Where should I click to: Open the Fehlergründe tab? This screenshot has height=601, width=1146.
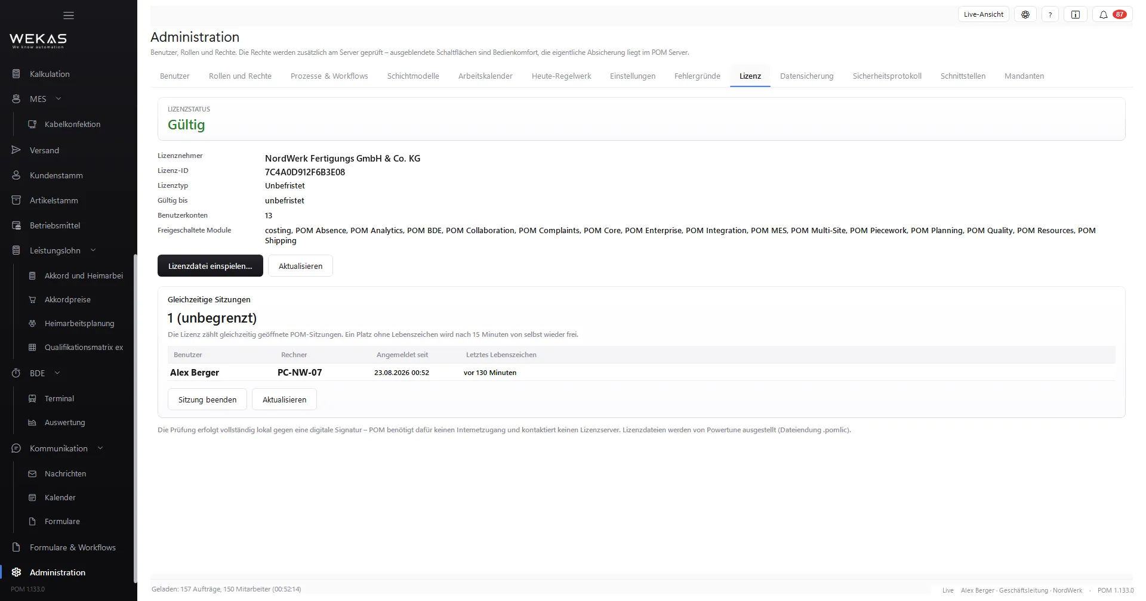[697, 76]
